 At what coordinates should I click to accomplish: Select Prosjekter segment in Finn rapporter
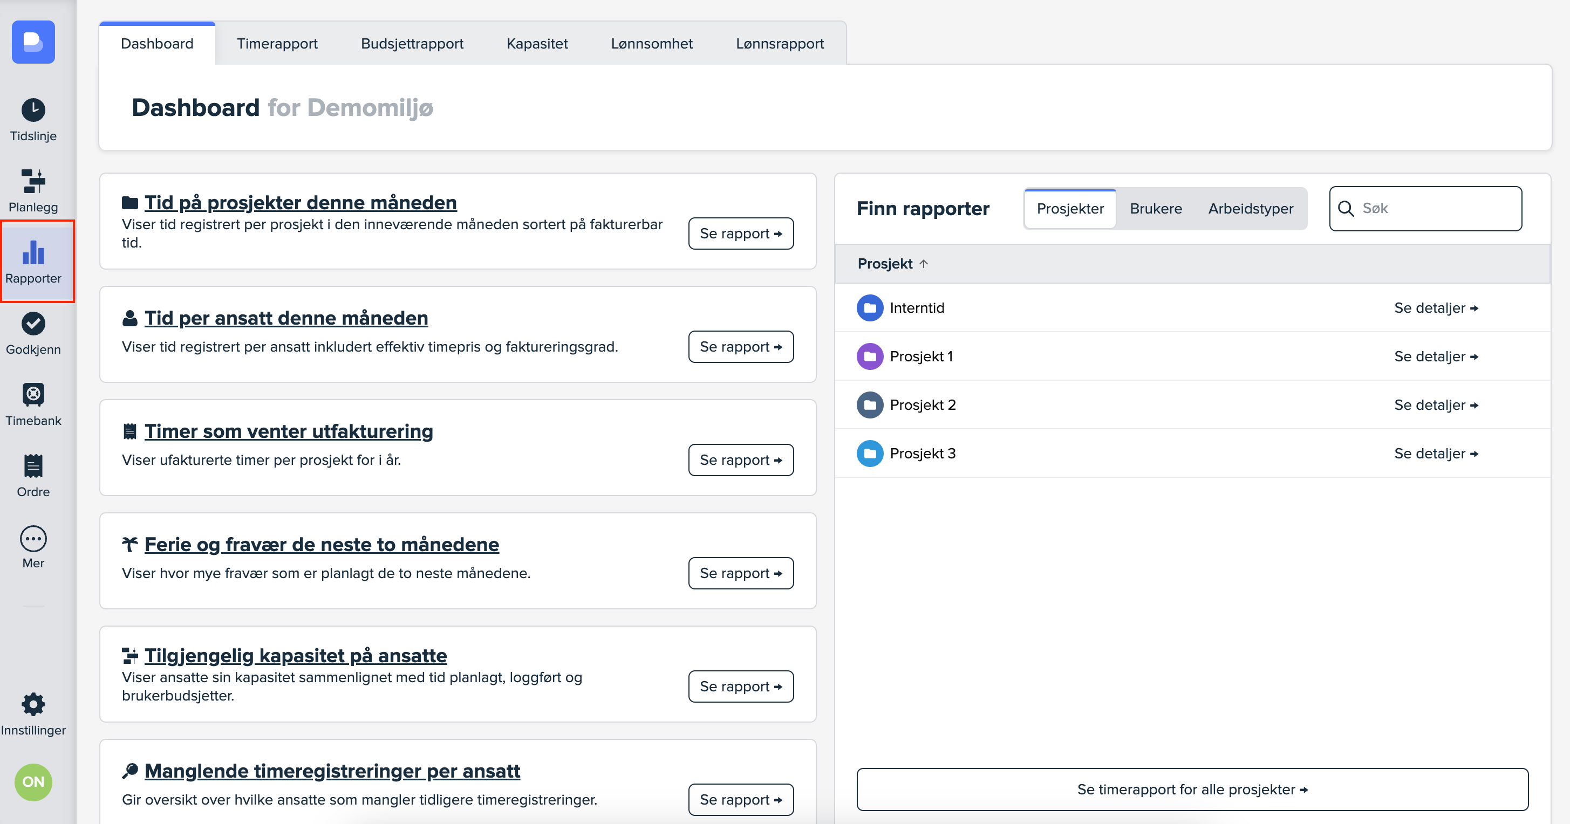pos(1070,208)
